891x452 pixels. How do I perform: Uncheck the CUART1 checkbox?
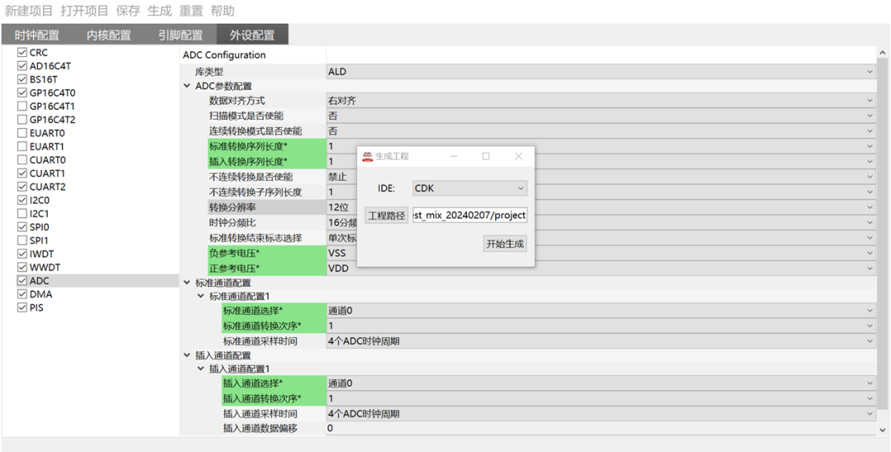tap(22, 173)
